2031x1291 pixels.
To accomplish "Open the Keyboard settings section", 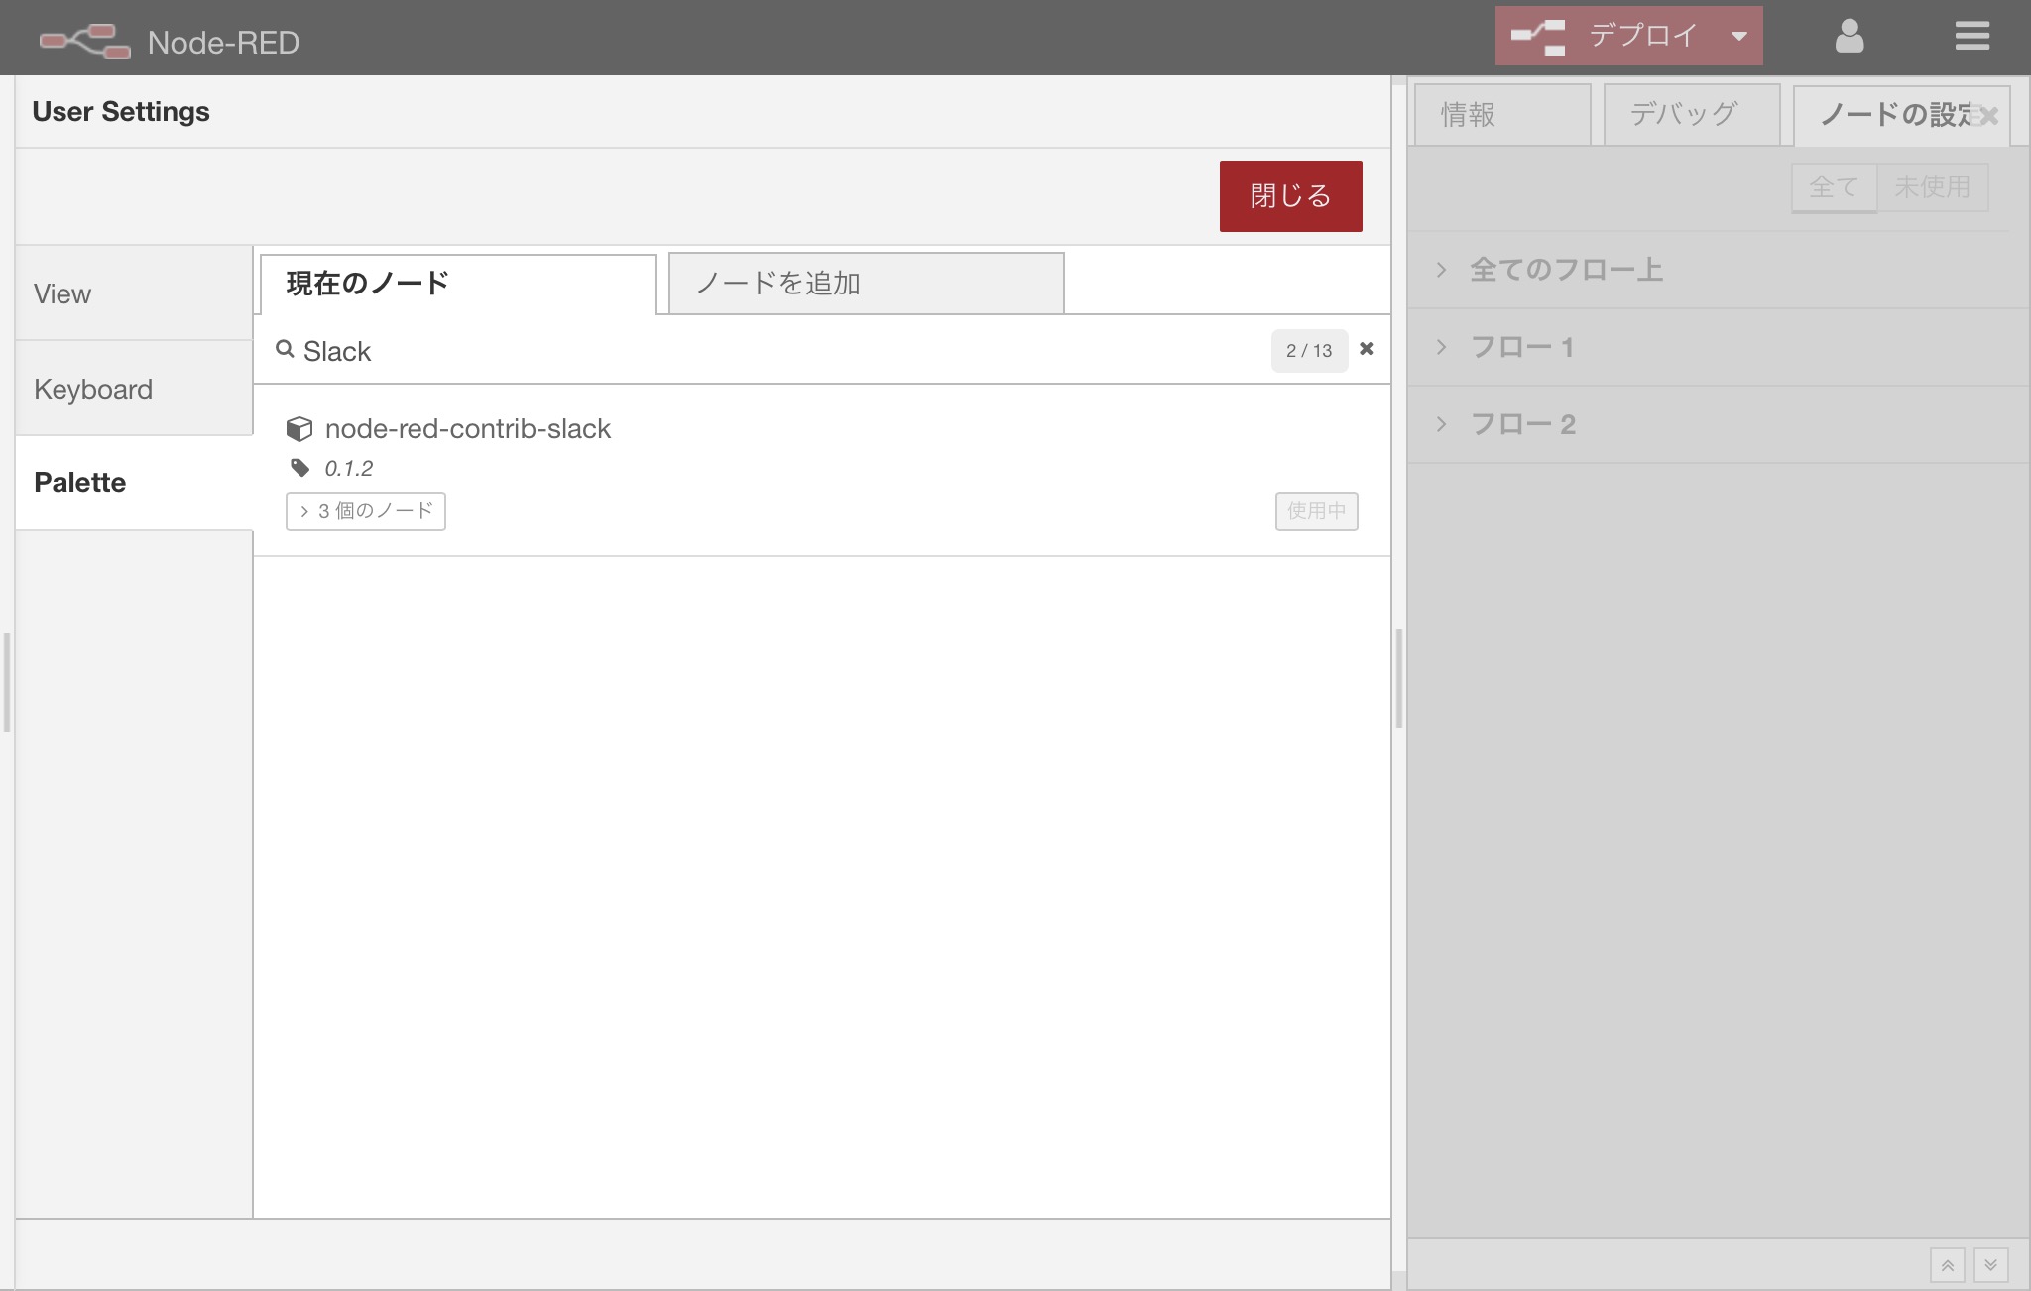I will click(92, 388).
